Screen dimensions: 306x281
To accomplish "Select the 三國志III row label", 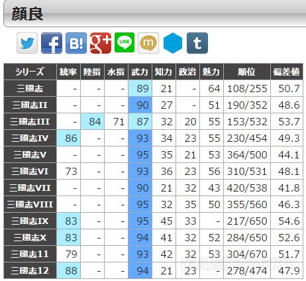I will [x=30, y=121].
